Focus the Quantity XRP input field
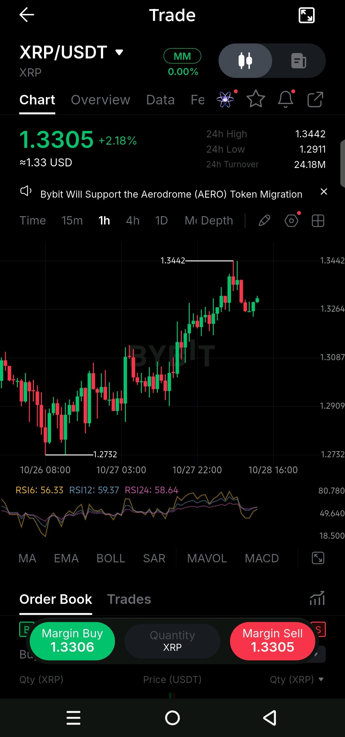 [x=172, y=641]
